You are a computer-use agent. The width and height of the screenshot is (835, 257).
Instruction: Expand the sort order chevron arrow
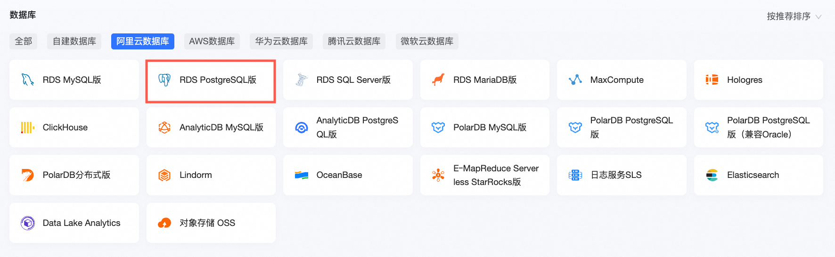coord(819,17)
